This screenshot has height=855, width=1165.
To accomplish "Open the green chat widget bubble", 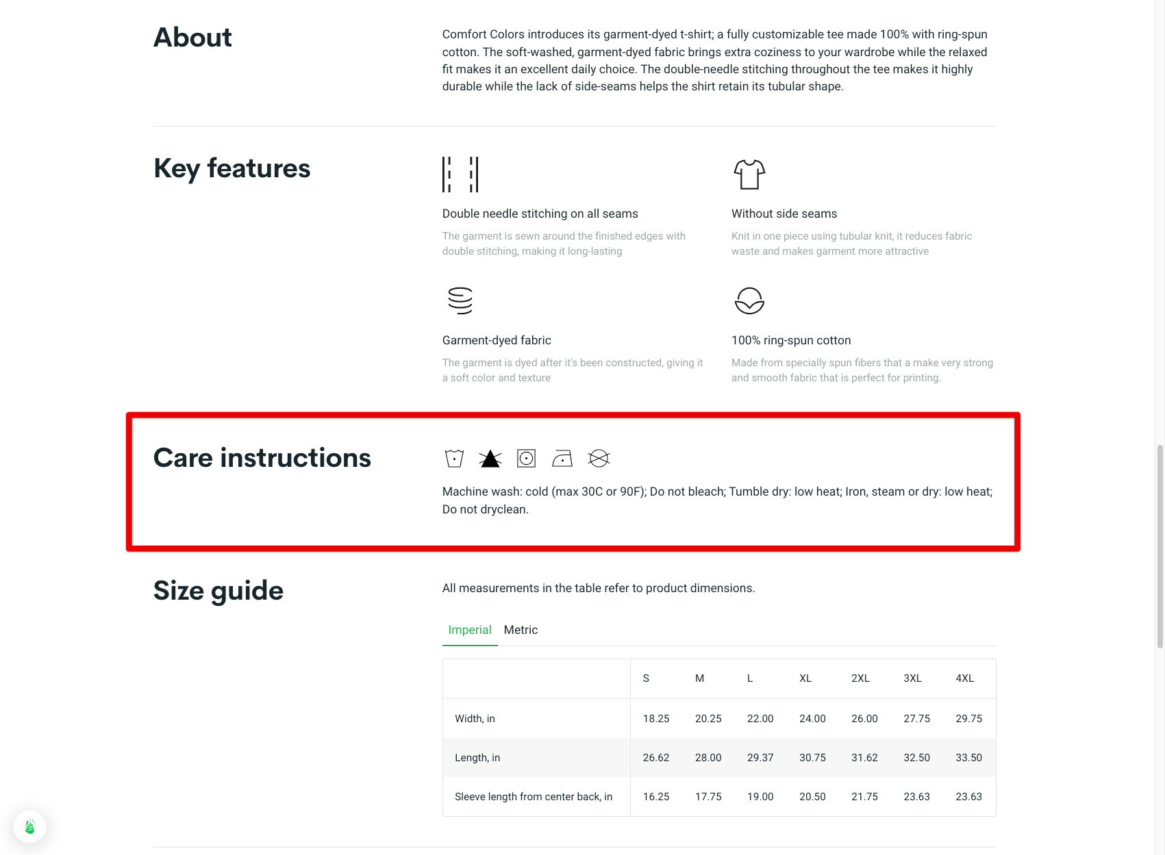I will click(x=30, y=827).
